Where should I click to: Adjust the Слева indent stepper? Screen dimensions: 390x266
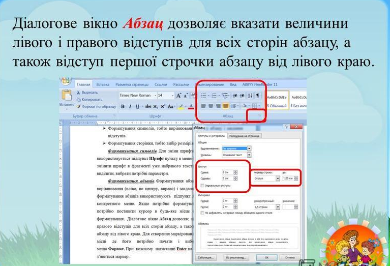(235, 172)
